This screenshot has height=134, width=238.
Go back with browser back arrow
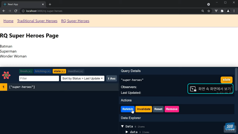pos(4,11)
